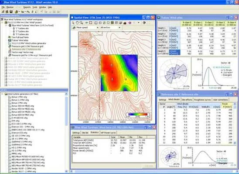Viewport: 239px width, 174px height.
Task: Click the wind rose chart in Wind atlas window
Action: coord(174,74)
